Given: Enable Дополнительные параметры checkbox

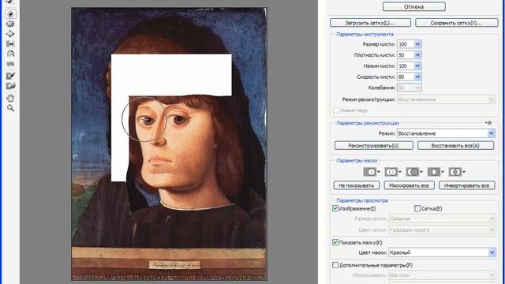Looking at the screenshot, I should click(x=335, y=265).
